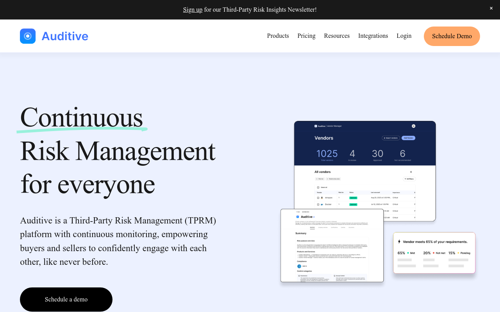Click the lightning bolt icon on requirements card
The width and height of the screenshot is (500, 312).
(399, 242)
